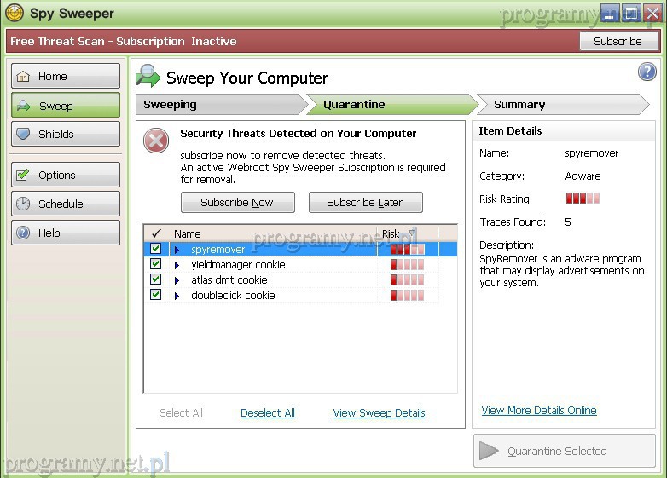Screen dimensions: 667x478
Task: Click the Subscribe Now button
Action: pyautogui.click(x=237, y=203)
